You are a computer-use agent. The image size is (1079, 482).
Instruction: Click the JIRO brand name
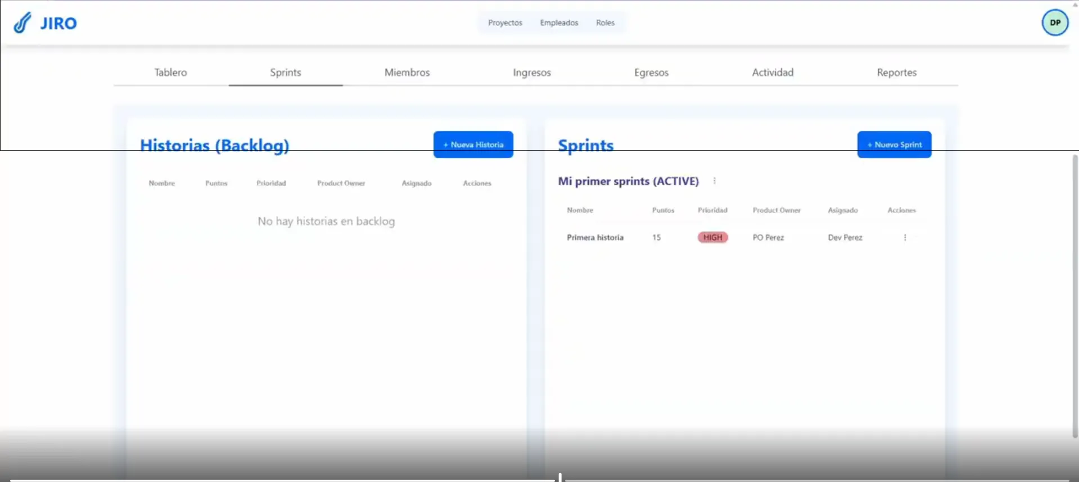pyautogui.click(x=58, y=24)
